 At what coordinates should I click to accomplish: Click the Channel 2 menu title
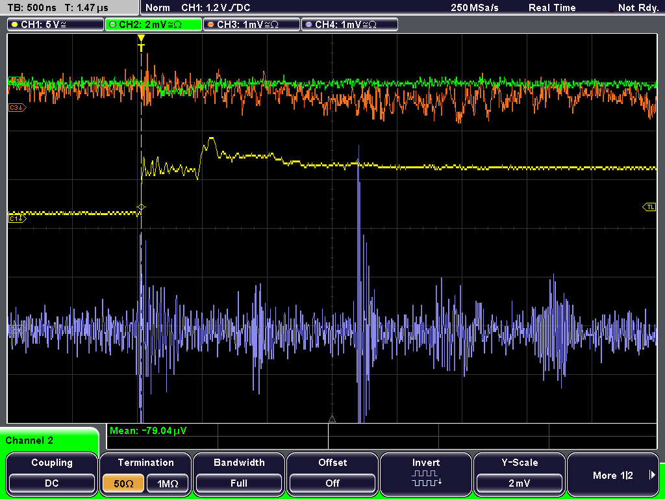click(x=29, y=441)
